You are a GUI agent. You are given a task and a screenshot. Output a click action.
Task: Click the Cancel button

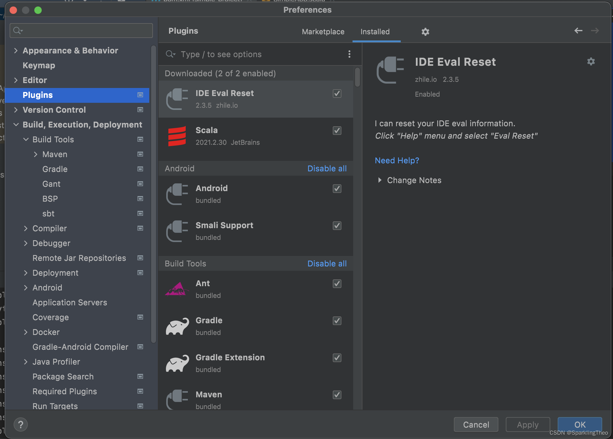coord(476,424)
